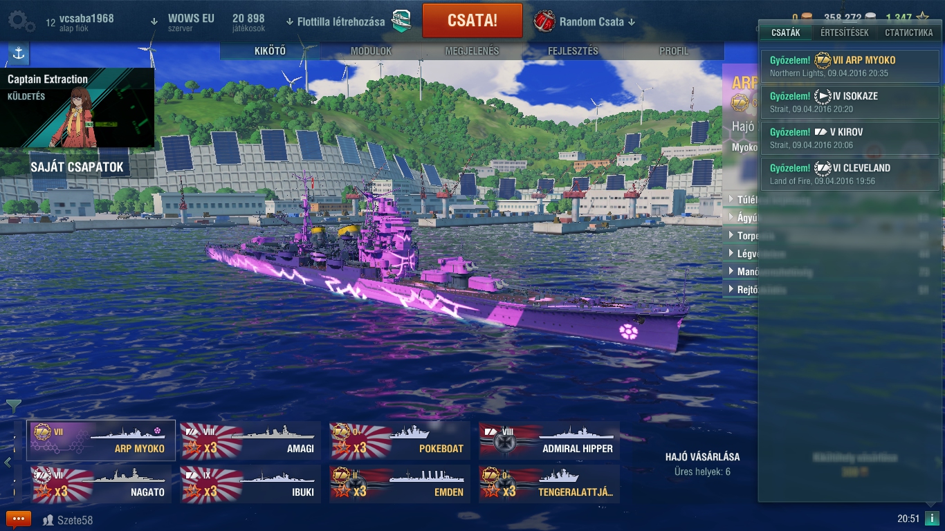Screen dimensions: 945x531
Task: Open ship carousel filter funnel icon
Action: (14, 407)
